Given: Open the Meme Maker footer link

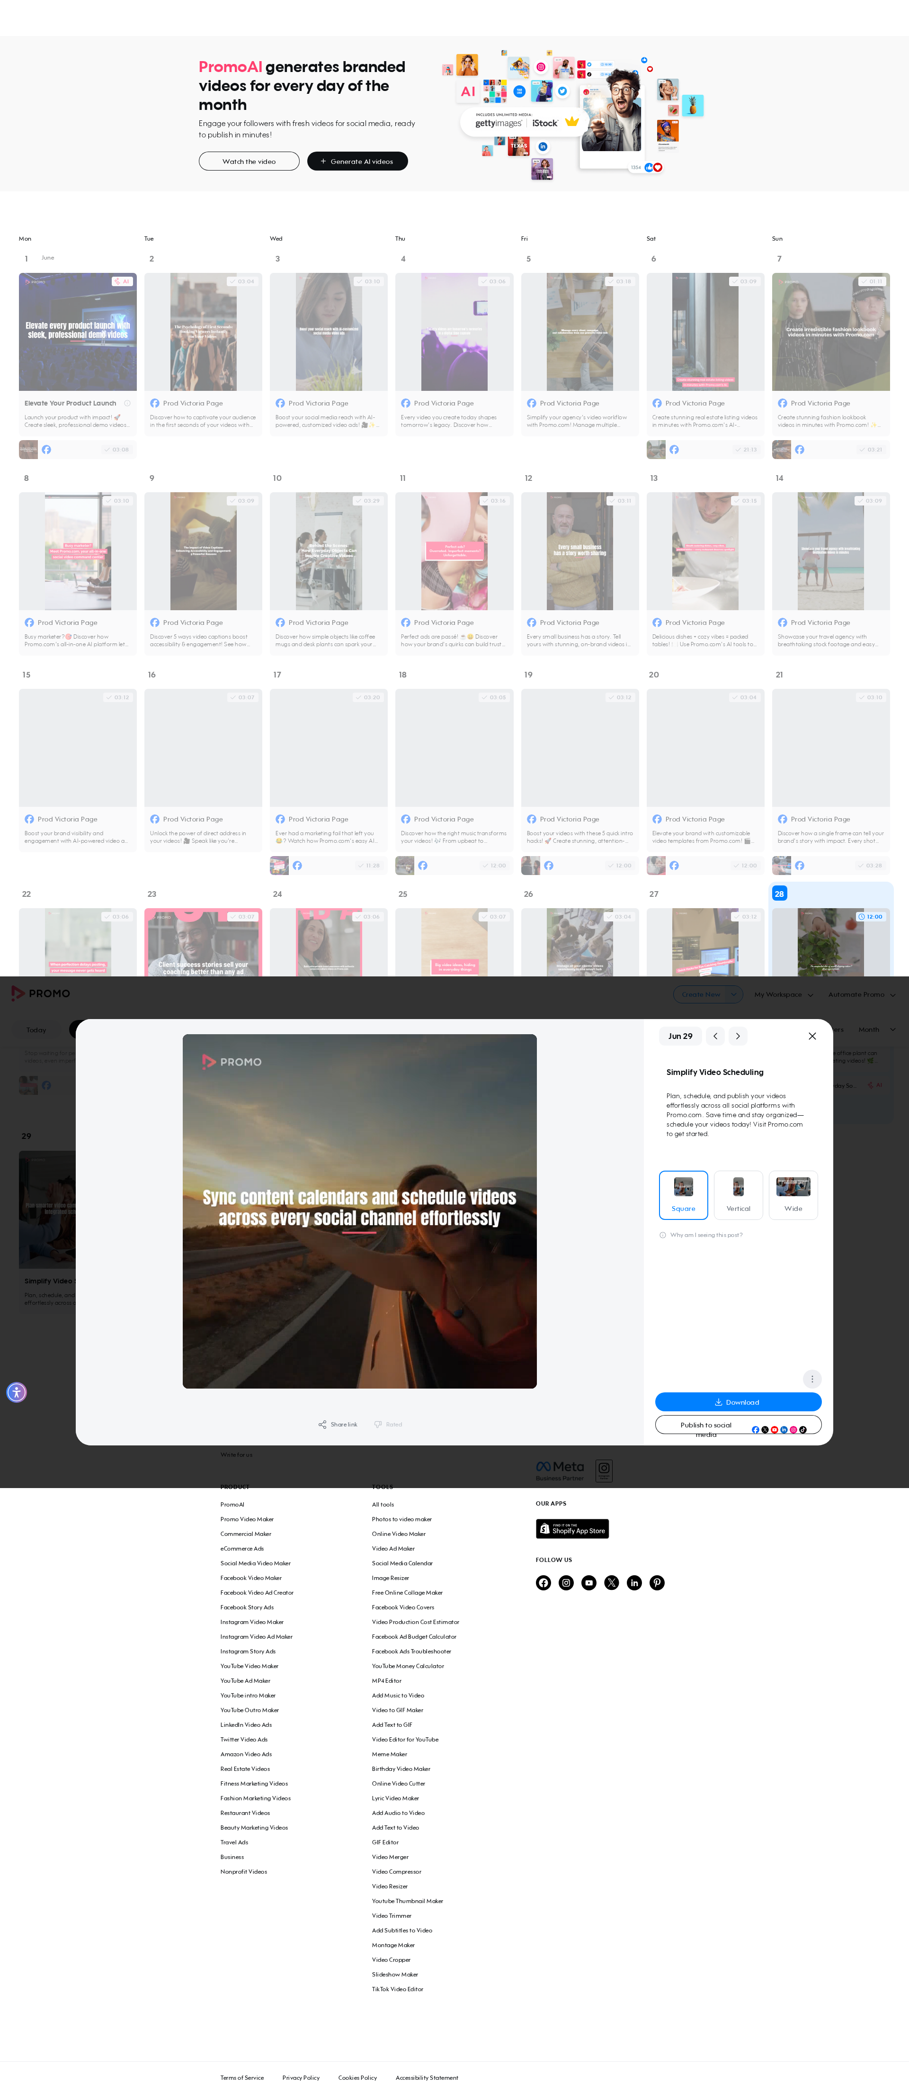Looking at the screenshot, I should click(x=389, y=1754).
